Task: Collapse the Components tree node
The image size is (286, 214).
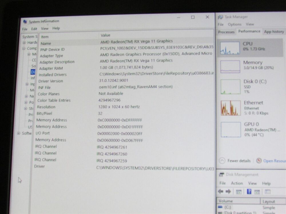Action: [x=24, y=49]
